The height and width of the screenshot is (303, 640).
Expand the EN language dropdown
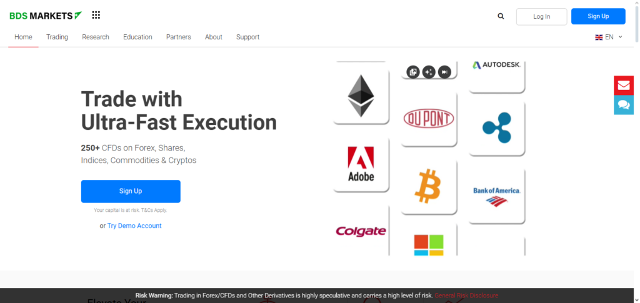tap(609, 37)
